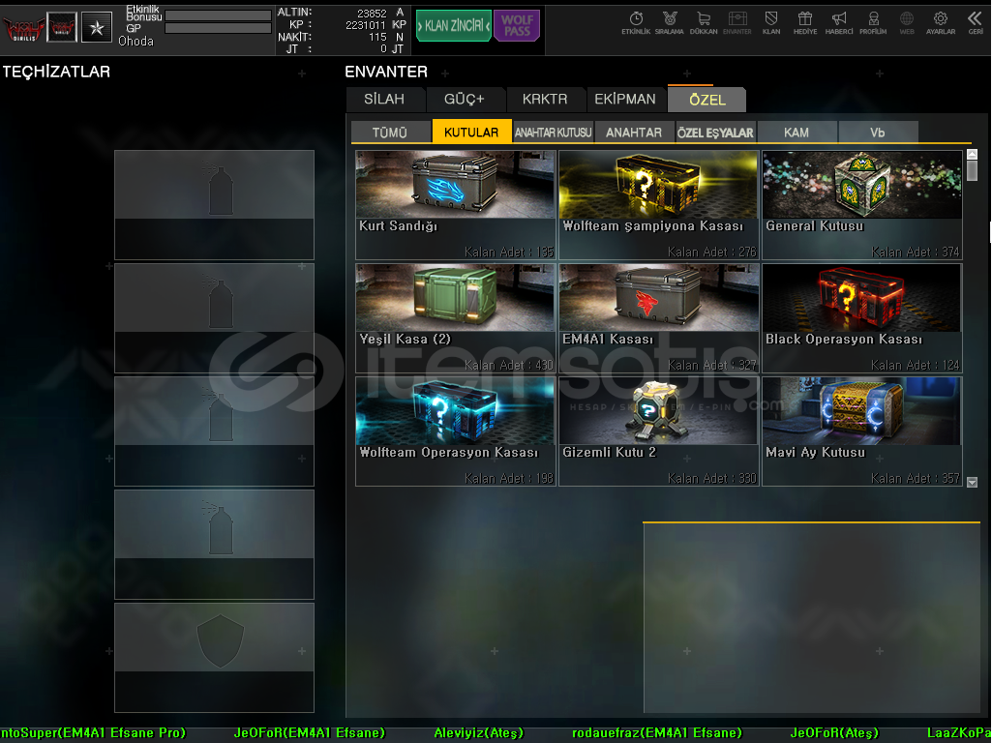This screenshot has height=743, width=992.
Task: Click the inventory scrollbar up arrow
Action: [973, 154]
